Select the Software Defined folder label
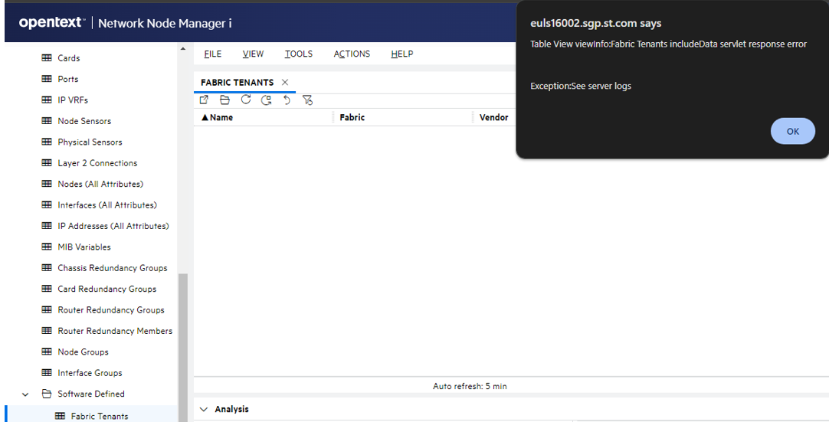Screen dimensions: 829x422 click(91, 394)
